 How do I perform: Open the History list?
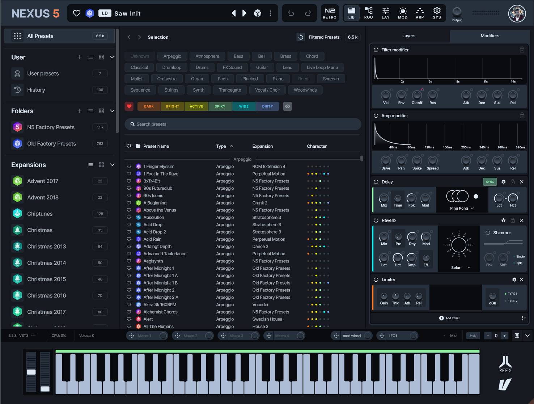click(59, 90)
